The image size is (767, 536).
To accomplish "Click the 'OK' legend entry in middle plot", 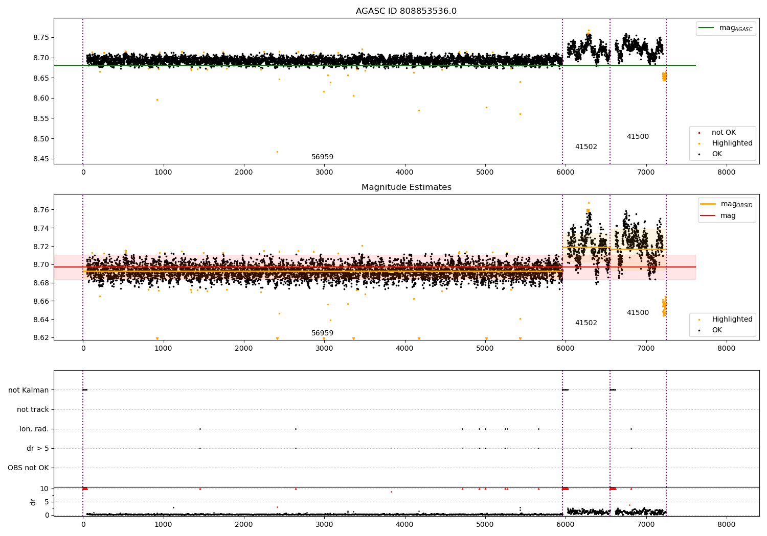I will point(717,330).
